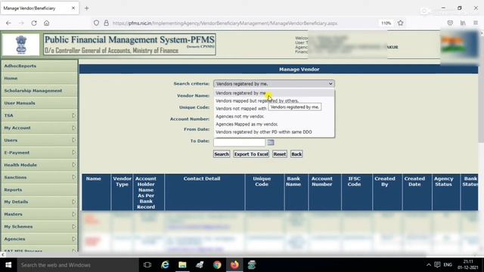Click the Contact Detail column header
Screen dimensions: 484x272
coord(205,192)
